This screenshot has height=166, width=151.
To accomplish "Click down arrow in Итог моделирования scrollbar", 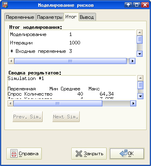I will 139,54.
